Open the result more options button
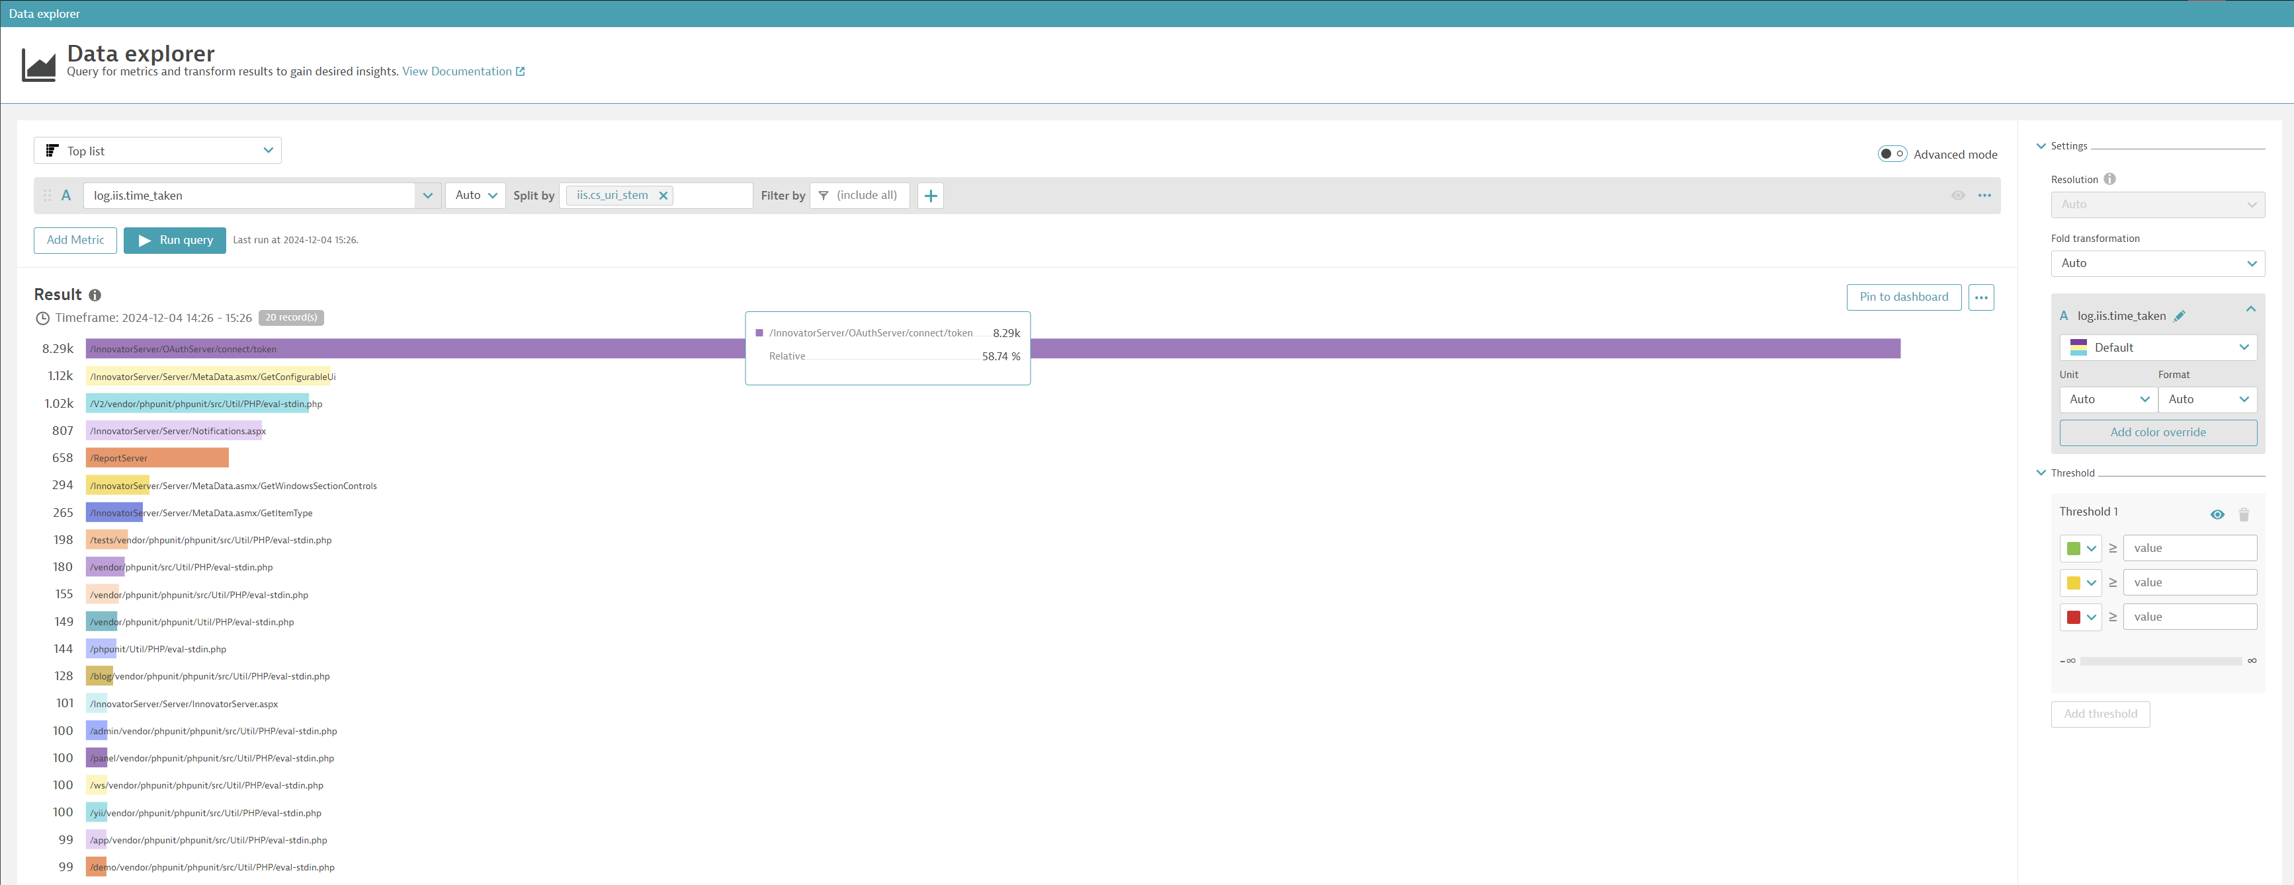The height and width of the screenshot is (885, 2294). coord(1980,297)
